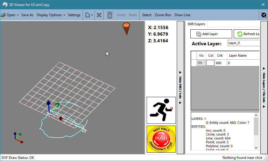Viewport: 268px width, 161px height.
Task: Click the orientation axes indicator in corner
Action: pos(18,138)
